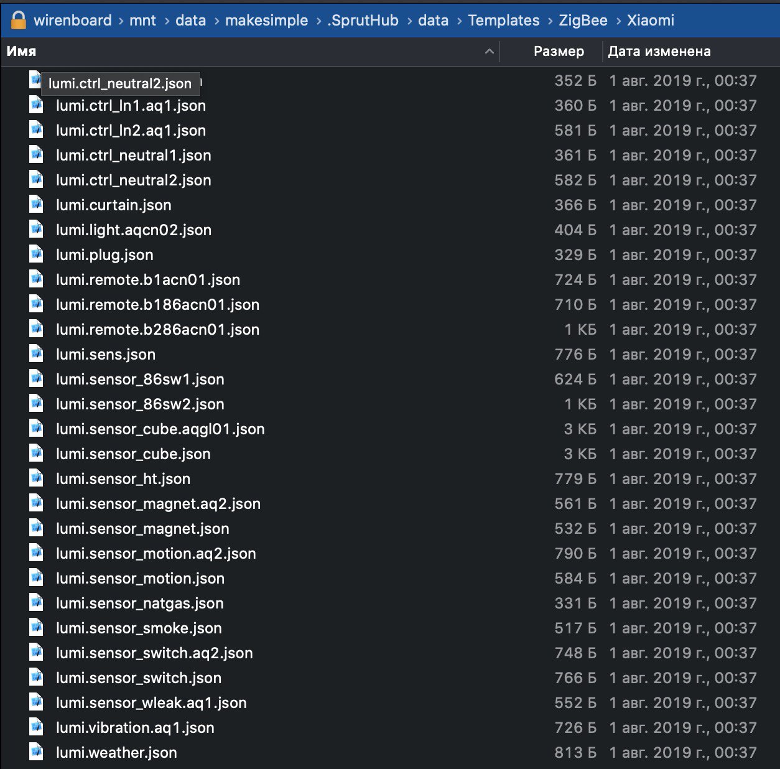
Task: Select file name lumi.weather.json
Action: 116,753
